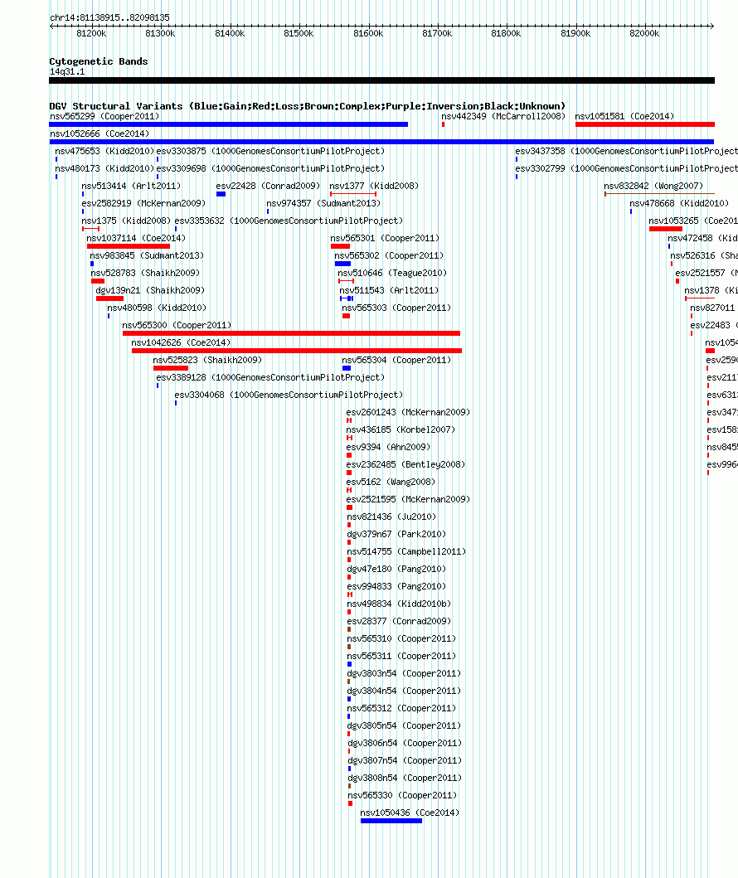Screen dimensions: 738x878
Task: Click the 81900k ruler tick label
Action: [x=575, y=34]
